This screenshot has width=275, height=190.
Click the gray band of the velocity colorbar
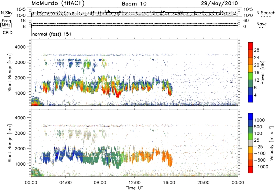tap(251, 143)
